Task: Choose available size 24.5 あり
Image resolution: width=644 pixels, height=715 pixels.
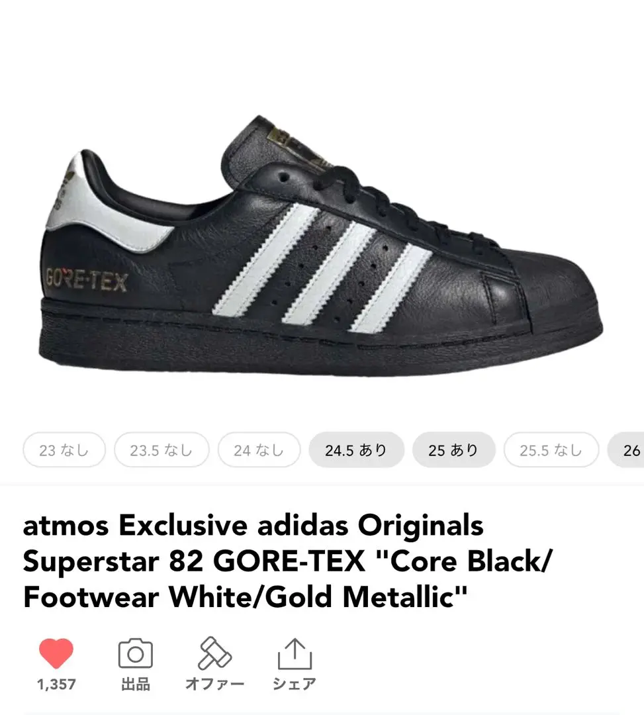Action: click(x=356, y=450)
